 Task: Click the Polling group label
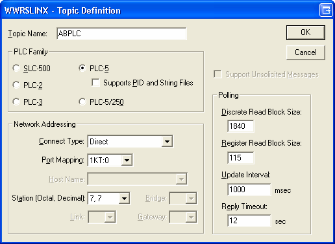tap(229, 95)
